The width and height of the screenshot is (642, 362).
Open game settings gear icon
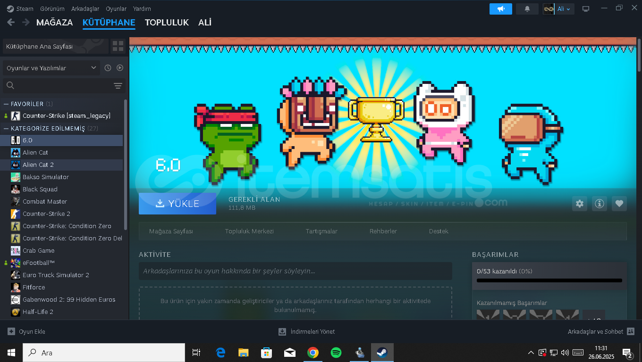pos(580,204)
